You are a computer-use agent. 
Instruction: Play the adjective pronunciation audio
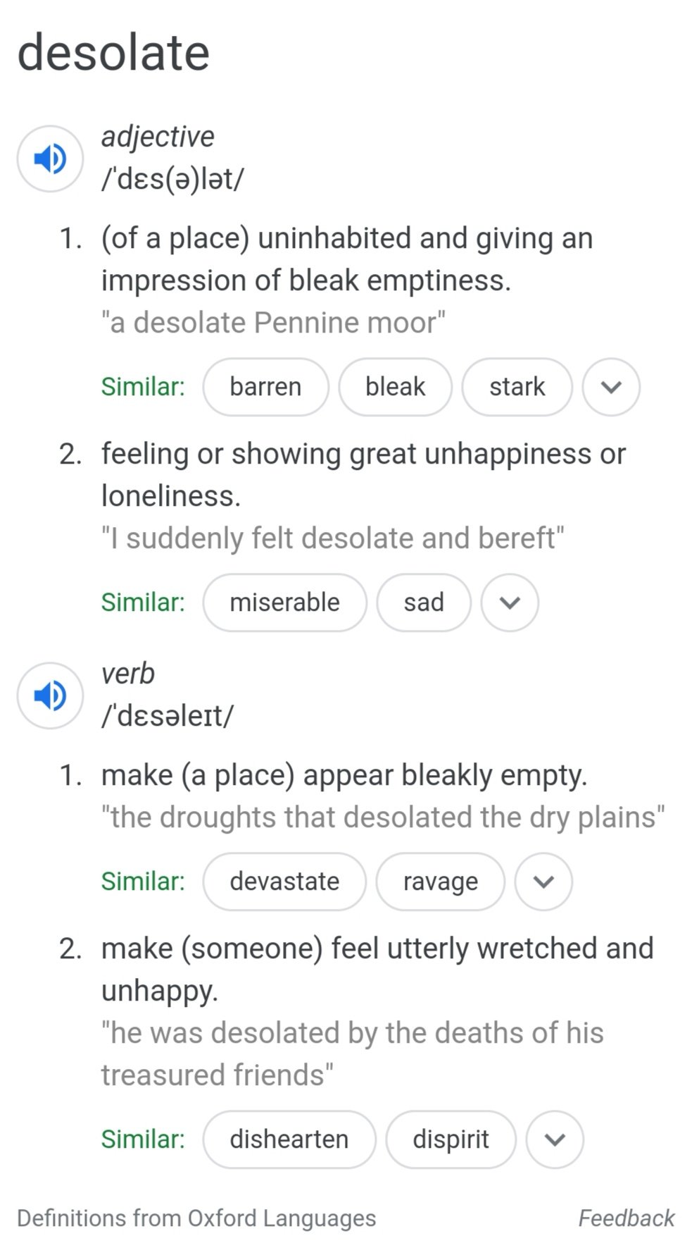(x=50, y=159)
